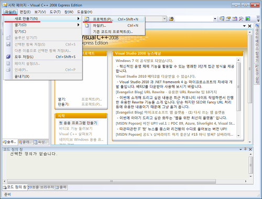
Task: Expand the 새로 만들기(N) submenu arrow
Action: pyautogui.click(x=79, y=18)
